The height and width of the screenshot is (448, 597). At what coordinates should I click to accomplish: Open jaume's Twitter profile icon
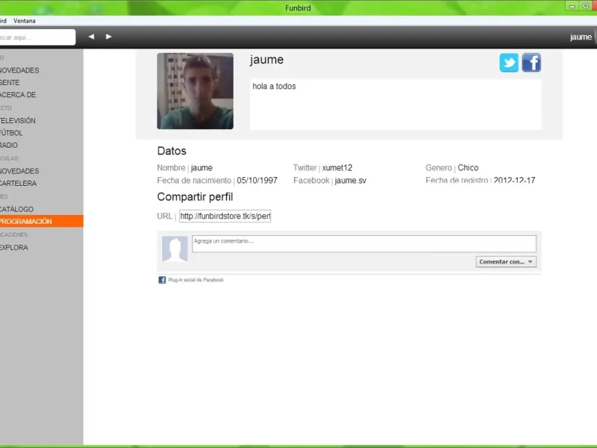(509, 63)
